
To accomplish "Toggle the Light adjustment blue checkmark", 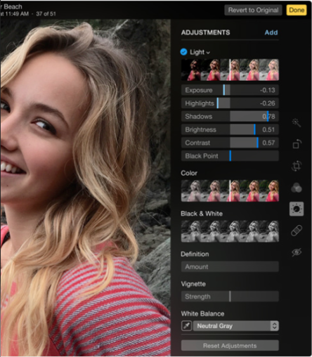I will point(183,52).
